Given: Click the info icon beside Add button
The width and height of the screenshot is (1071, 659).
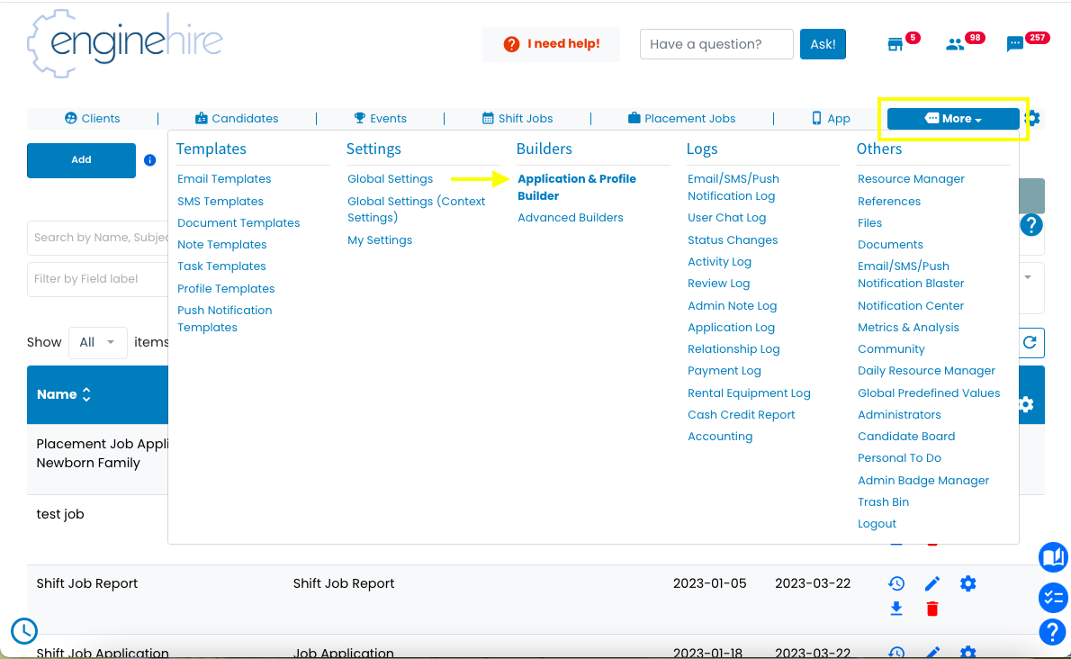Looking at the screenshot, I should (150, 160).
